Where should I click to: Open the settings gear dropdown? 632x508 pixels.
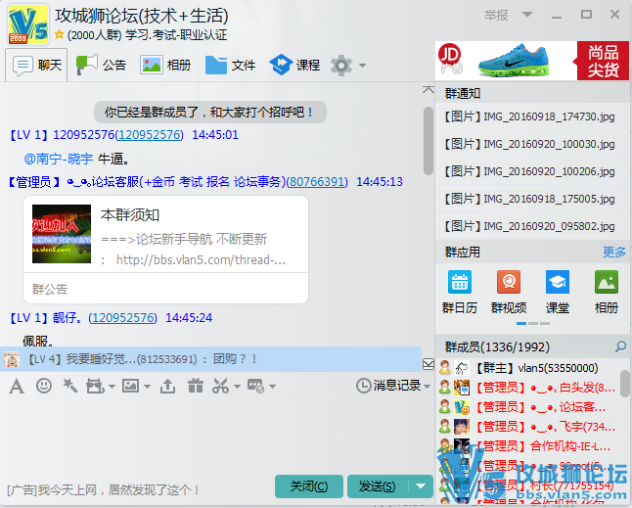click(x=362, y=66)
